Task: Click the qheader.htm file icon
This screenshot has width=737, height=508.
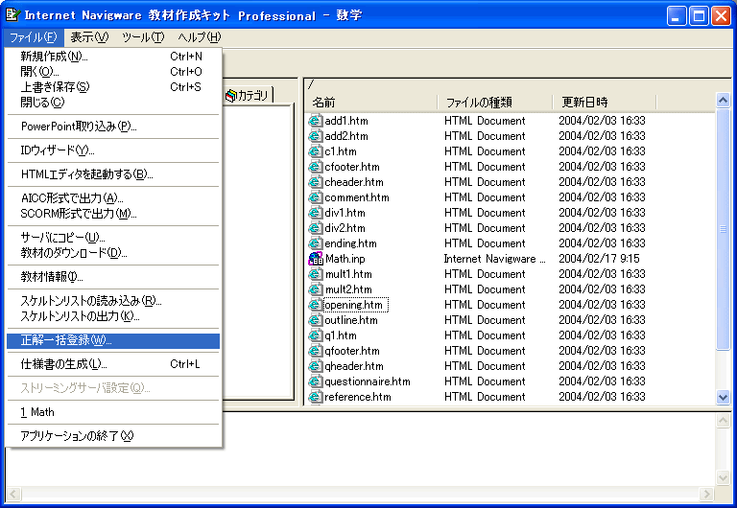Action: click(x=315, y=366)
